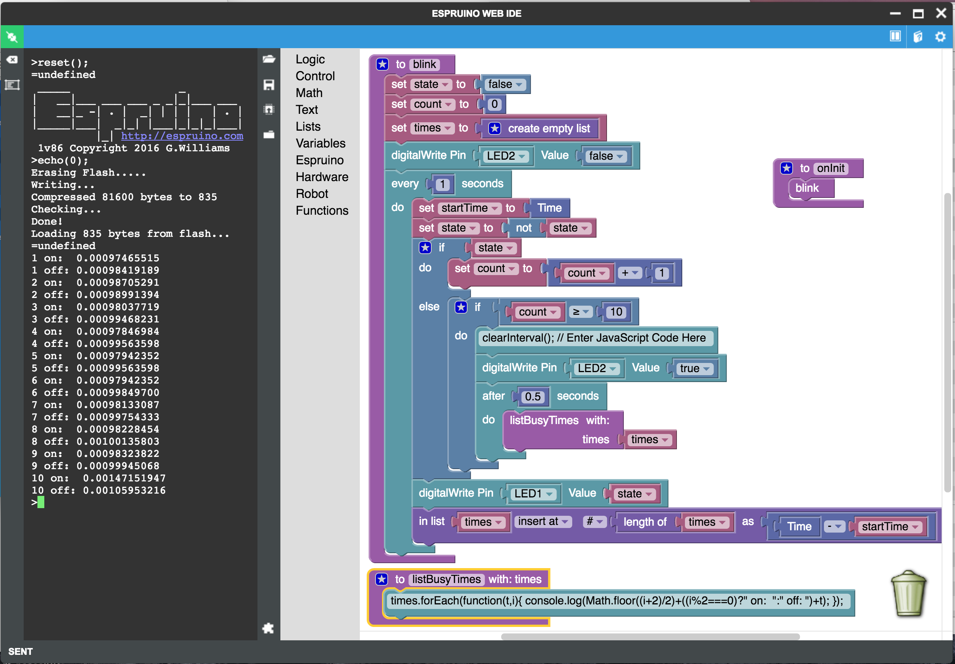Toggle the split view layout icon
Image resolution: width=955 pixels, height=664 pixels.
[895, 37]
